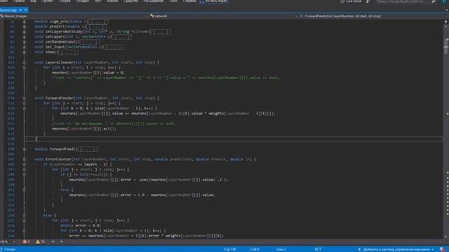Expand the collapsed sigm_pro function
The image size is (449, 252).
(25, 22)
